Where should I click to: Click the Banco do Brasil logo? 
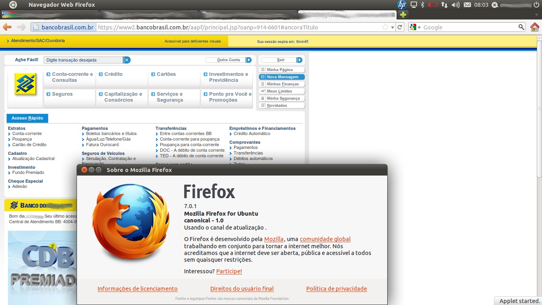tap(25, 83)
